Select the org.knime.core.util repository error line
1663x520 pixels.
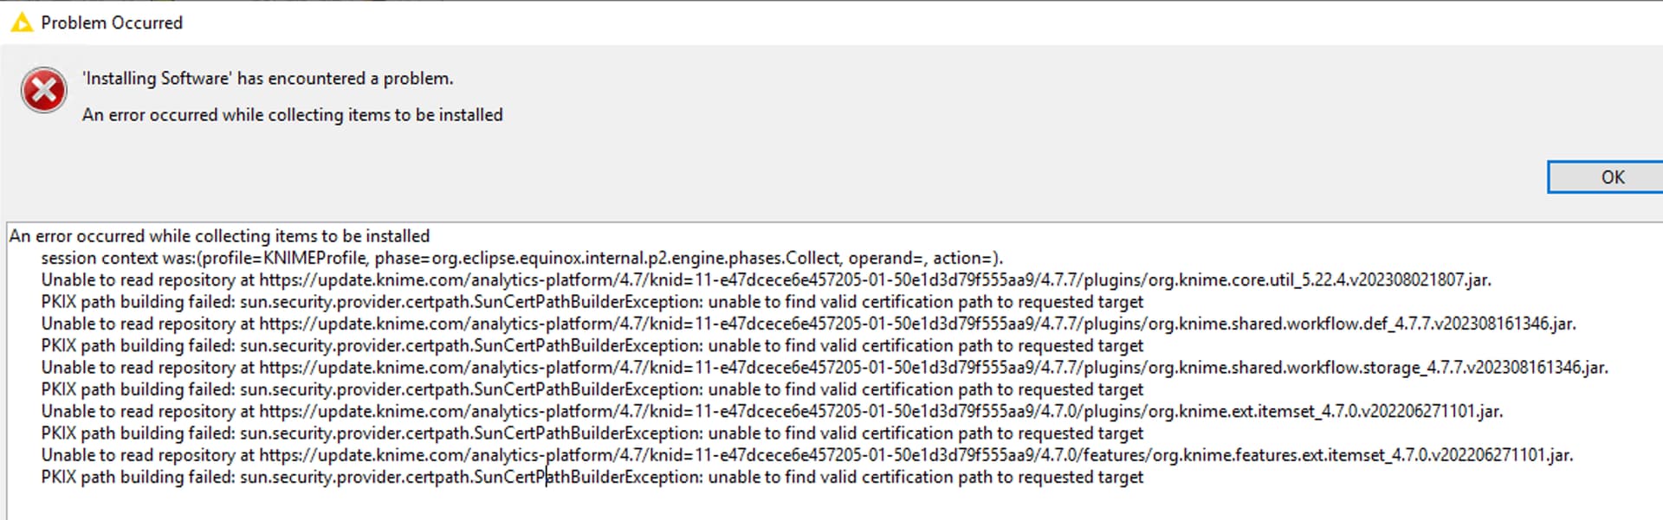[x=766, y=280]
